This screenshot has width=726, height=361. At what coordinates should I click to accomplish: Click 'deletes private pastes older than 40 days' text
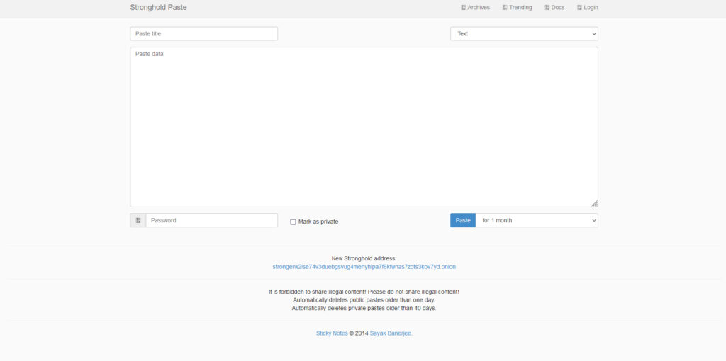point(381,309)
